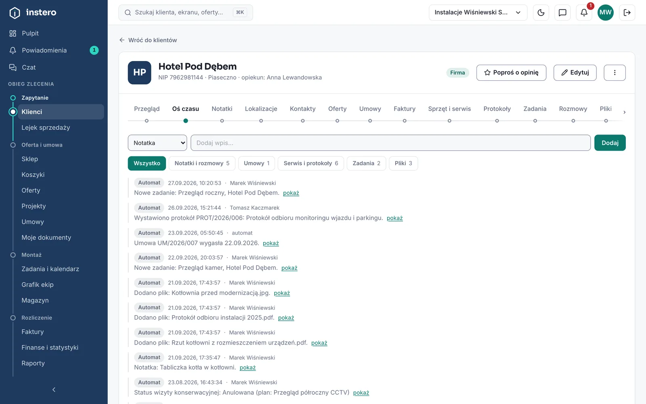The image size is (646, 404).
Task: Open notifications bell in top bar
Action: coord(584,13)
